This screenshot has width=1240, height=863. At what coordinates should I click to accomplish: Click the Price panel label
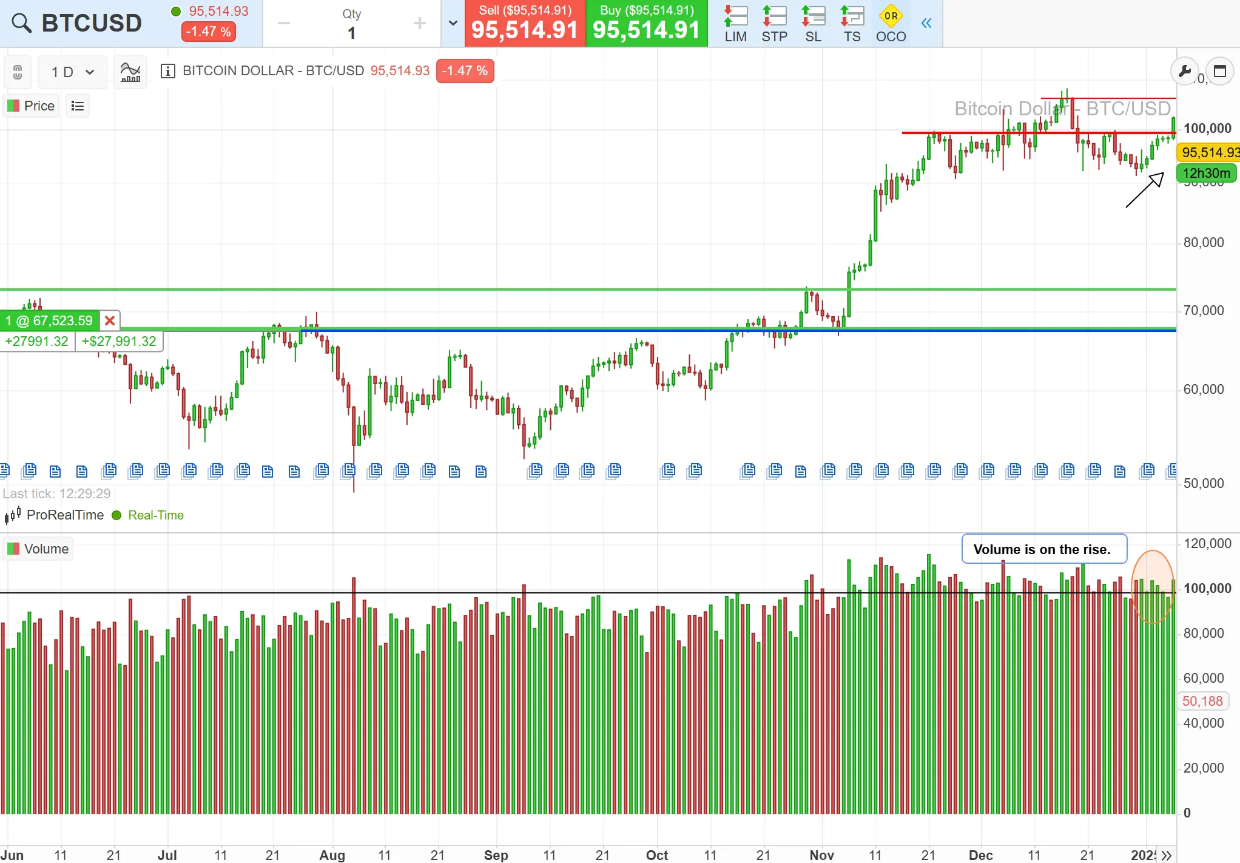click(x=32, y=106)
